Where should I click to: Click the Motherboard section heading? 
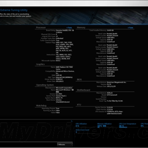83,90
